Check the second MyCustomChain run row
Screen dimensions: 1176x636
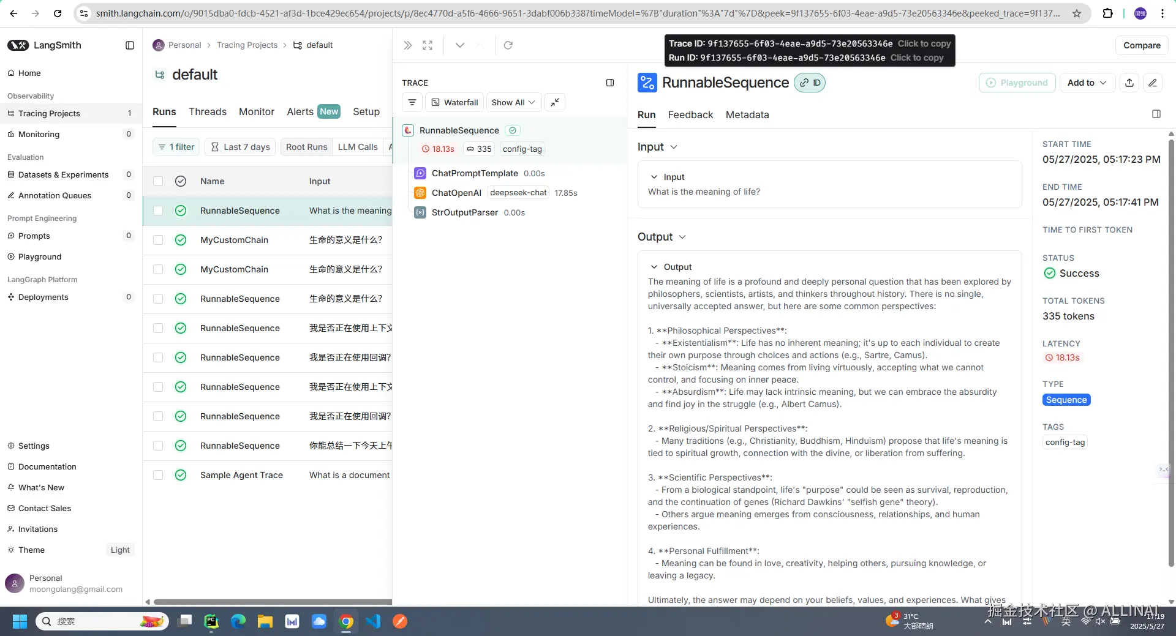(x=158, y=269)
